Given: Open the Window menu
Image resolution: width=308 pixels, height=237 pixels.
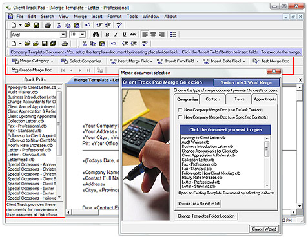Looking at the screenshot, I should pyautogui.click(x=151, y=17).
